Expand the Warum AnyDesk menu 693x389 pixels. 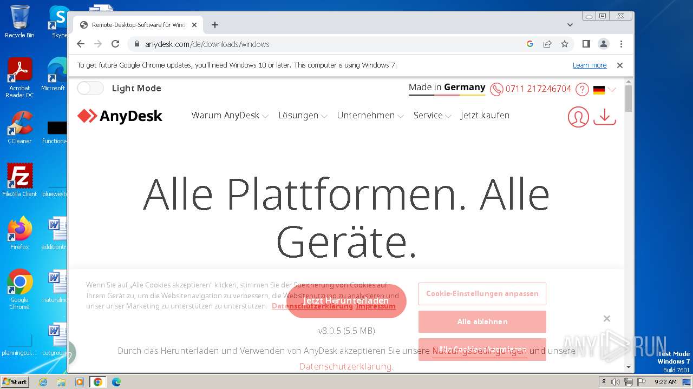[230, 115]
